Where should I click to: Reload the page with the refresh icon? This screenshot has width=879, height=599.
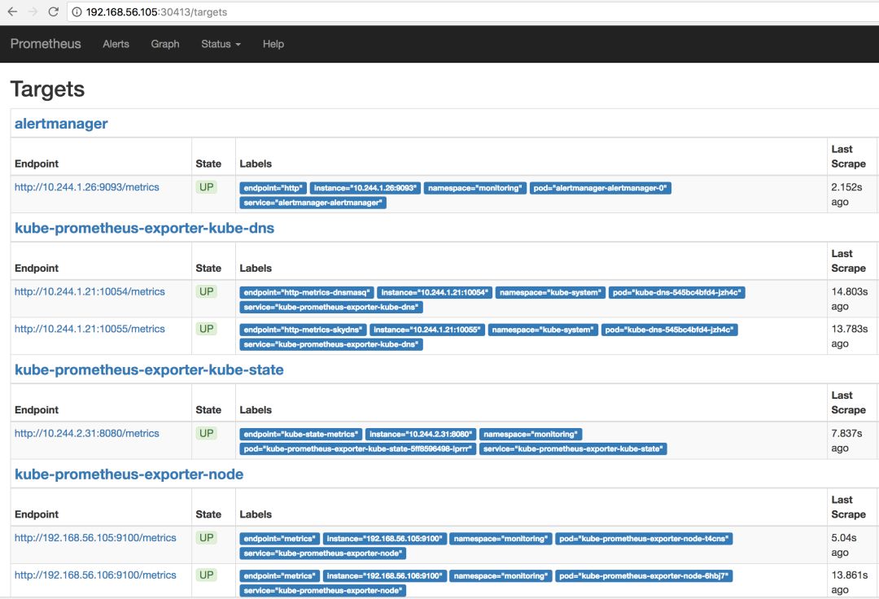[x=53, y=11]
